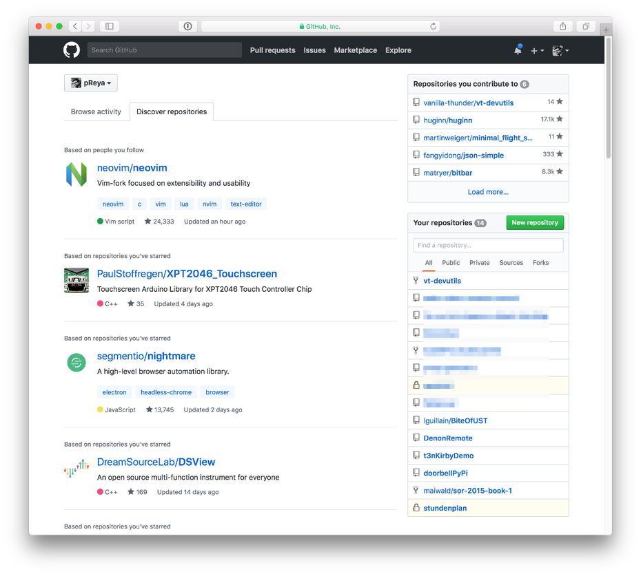Image resolution: width=641 pixels, height=576 pixels.
Task: Filter your repositories by Private
Action: tap(480, 263)
